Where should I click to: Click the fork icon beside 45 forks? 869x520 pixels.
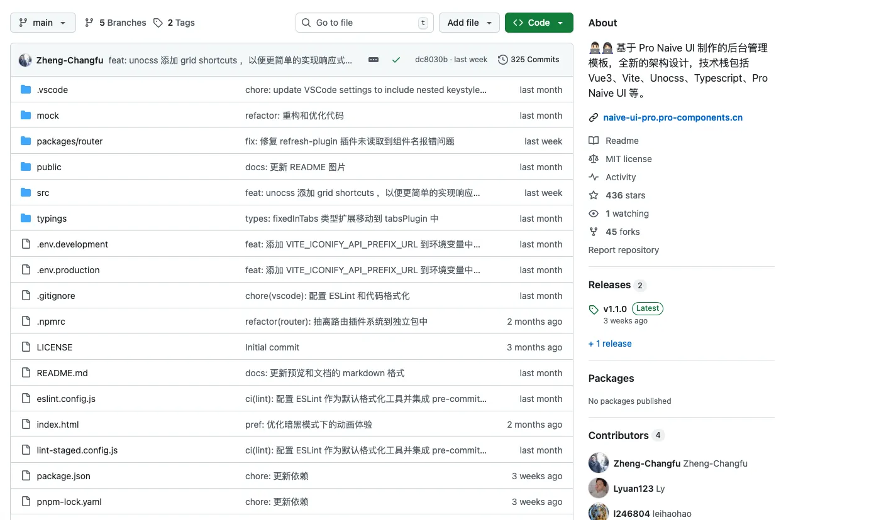594,232
